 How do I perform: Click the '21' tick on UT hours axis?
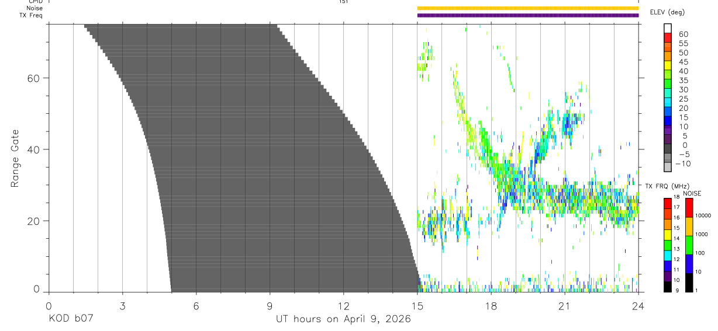[x=564, y=306]
